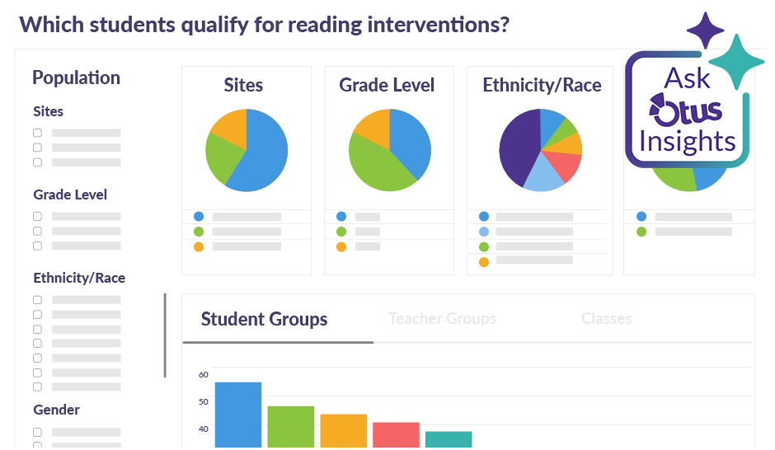Screen dimensions: 775x450
Task: Click the orange legend dot under Grade Level
Action: pyautogui.click(x=341, y=246)
